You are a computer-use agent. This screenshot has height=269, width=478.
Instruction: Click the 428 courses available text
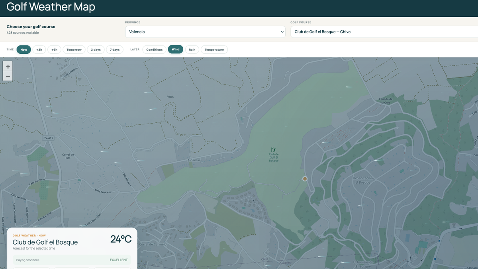coord(23,33)
